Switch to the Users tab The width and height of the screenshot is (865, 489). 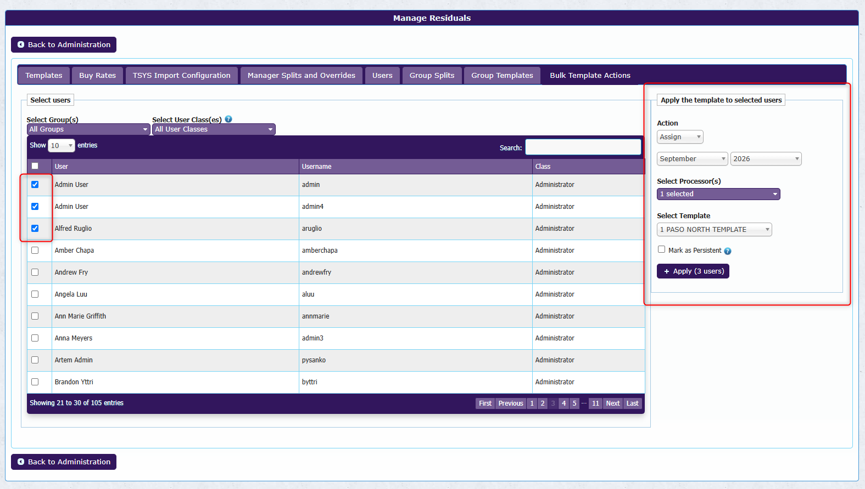pos(382,76)
